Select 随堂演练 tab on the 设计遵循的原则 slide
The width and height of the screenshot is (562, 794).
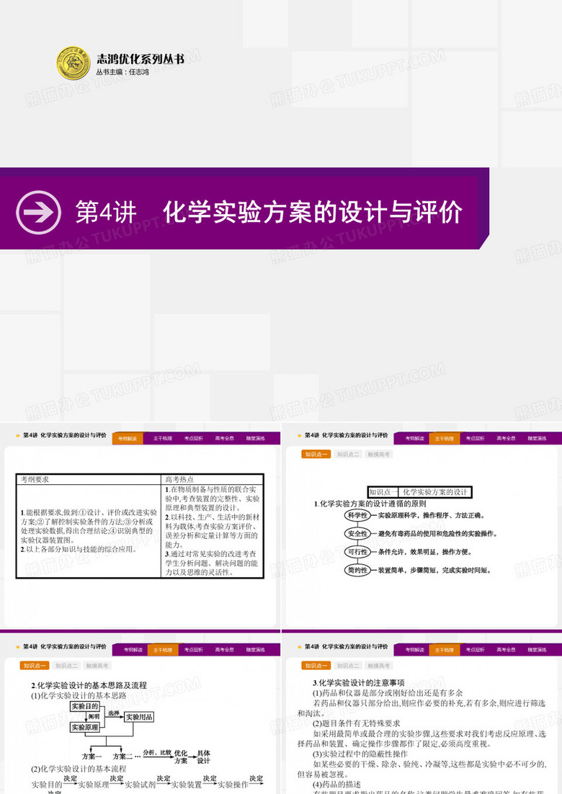pos(538,439)
